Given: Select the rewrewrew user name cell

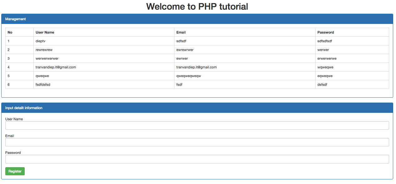Looking at the screenshot, I should coord(44,50).
